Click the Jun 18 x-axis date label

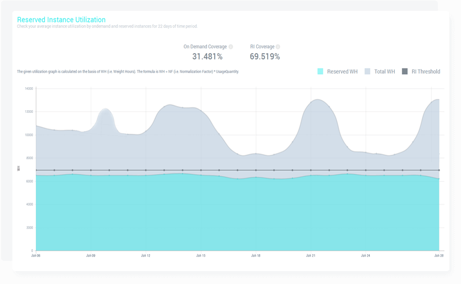pyautogui.click(x=255, y=255)
